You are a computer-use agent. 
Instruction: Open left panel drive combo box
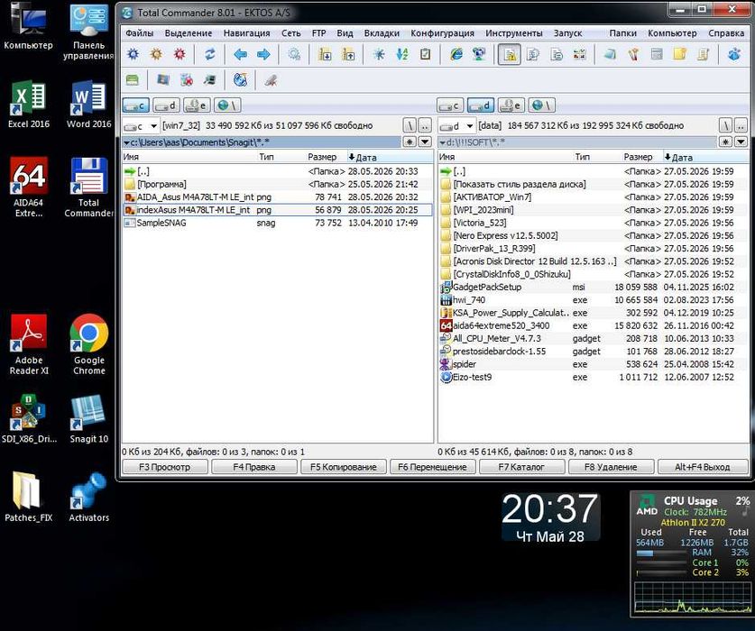tap(141, 126)
